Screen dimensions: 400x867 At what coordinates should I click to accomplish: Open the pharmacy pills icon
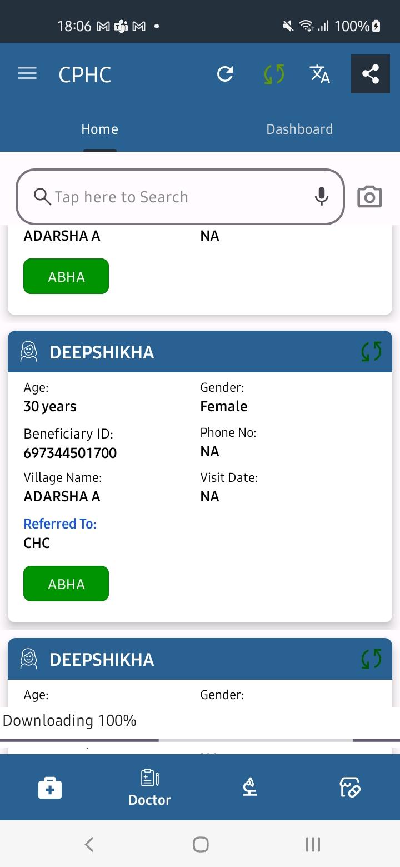350,787
